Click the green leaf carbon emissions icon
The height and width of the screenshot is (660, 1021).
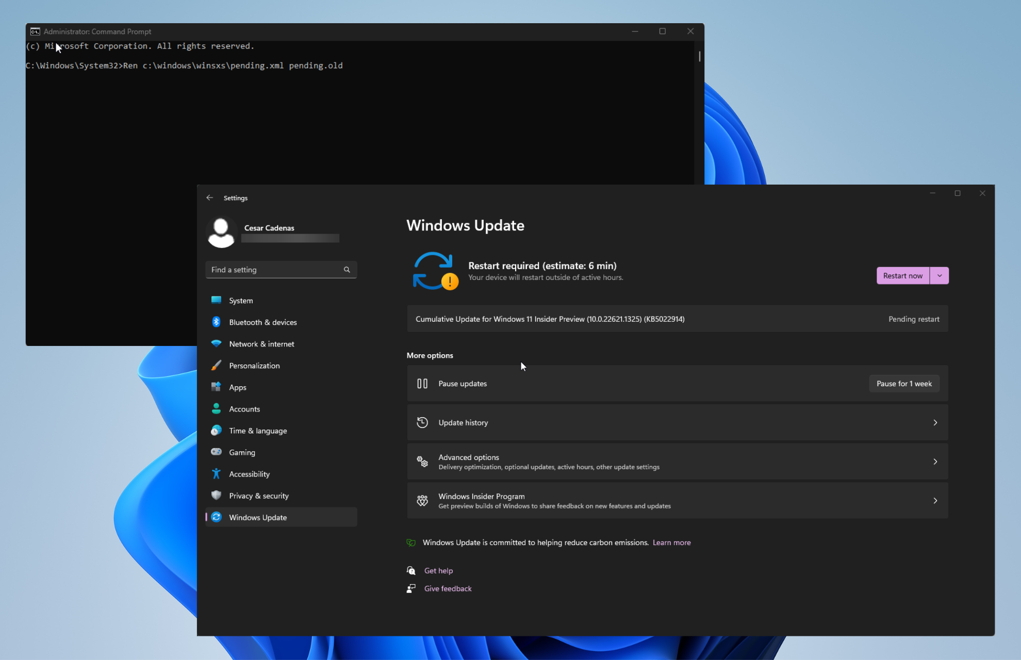(411, 542)
